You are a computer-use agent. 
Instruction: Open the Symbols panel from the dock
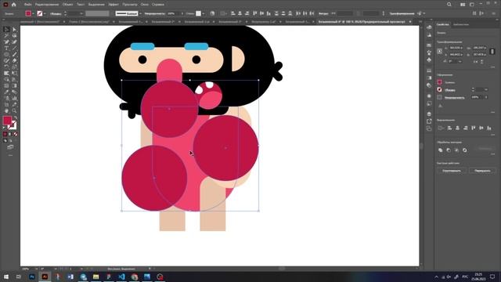[429, 60]
